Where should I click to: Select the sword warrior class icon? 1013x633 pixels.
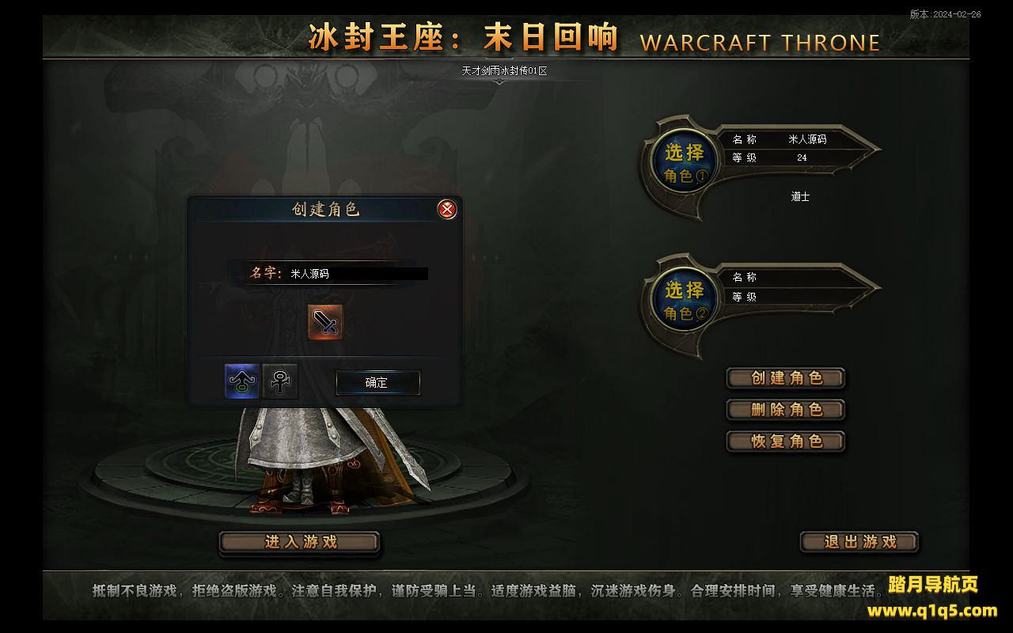(325, 322)
